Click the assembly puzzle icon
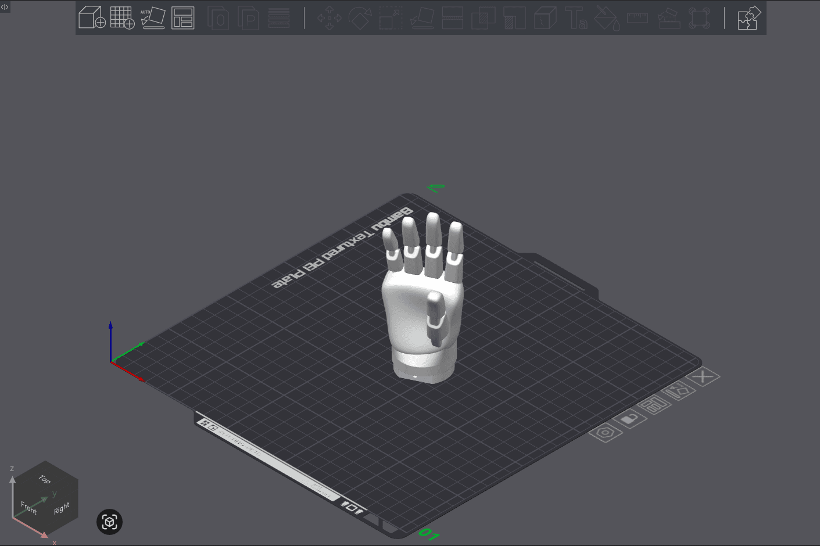This screenshot has width=820, height=546. point(748,18)
